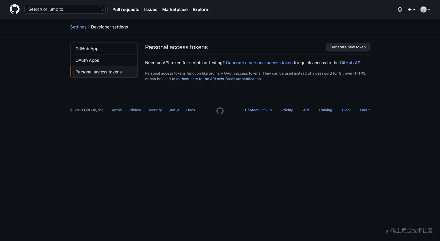Viewport: 440px width, 241px height.
Task: Open the Contact GitHub footer link
Action: point(258,110)
